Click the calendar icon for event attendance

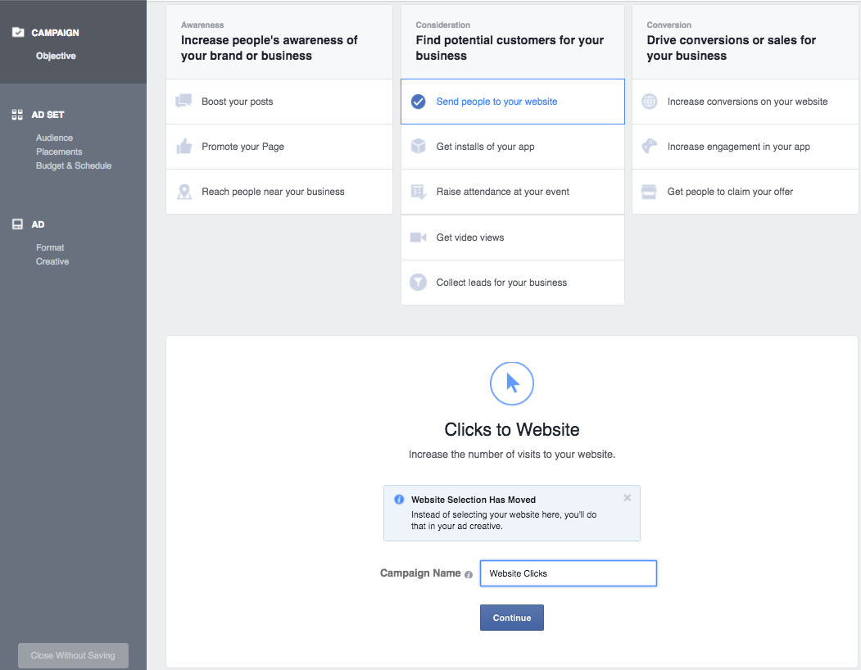click(419, 192)
